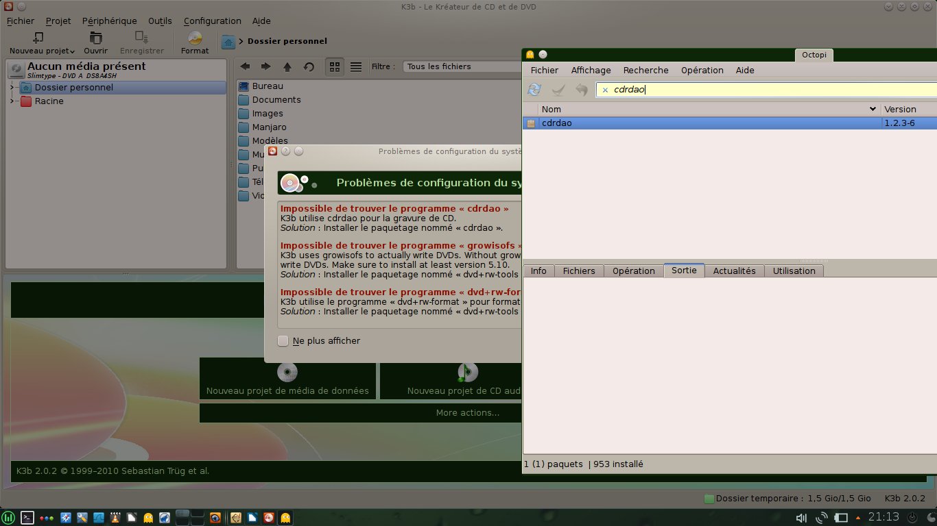The width and height of the screenshot is (937, 526).
Task: Click the power button icon in the panel
Action: pos(912,518)
